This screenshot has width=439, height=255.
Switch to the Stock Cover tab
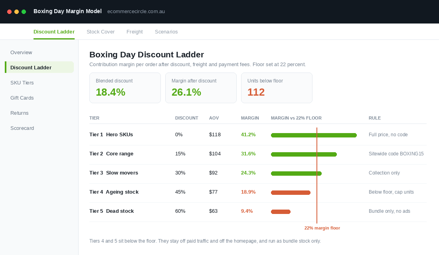coord(101,31)
